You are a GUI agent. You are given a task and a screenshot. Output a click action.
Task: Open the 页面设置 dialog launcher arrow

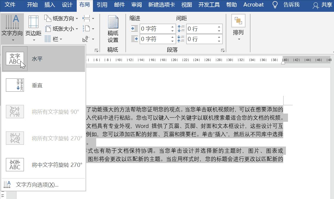pos(96,50)
